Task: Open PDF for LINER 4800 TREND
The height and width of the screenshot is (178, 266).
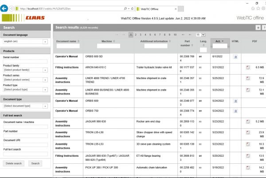Action: pyautogui.click(x=248, y=79)
